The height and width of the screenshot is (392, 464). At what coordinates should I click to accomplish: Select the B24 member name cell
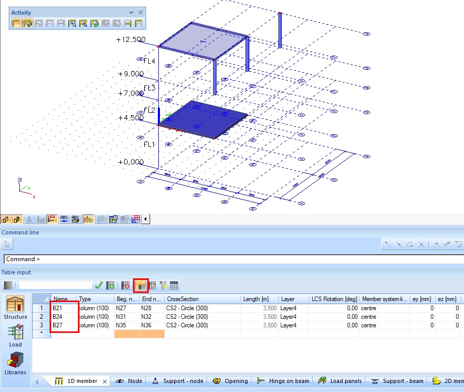(64, 317)
